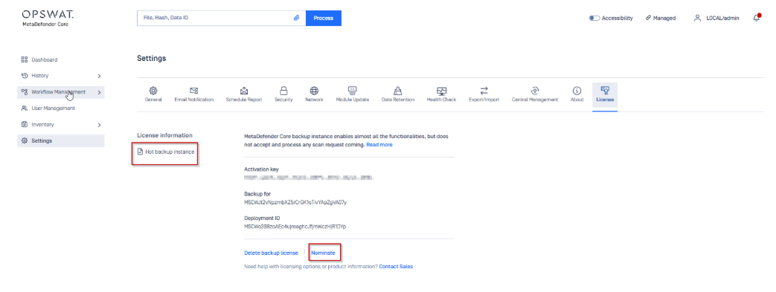Click the paperclip attach icon in search box

(296, 18)
